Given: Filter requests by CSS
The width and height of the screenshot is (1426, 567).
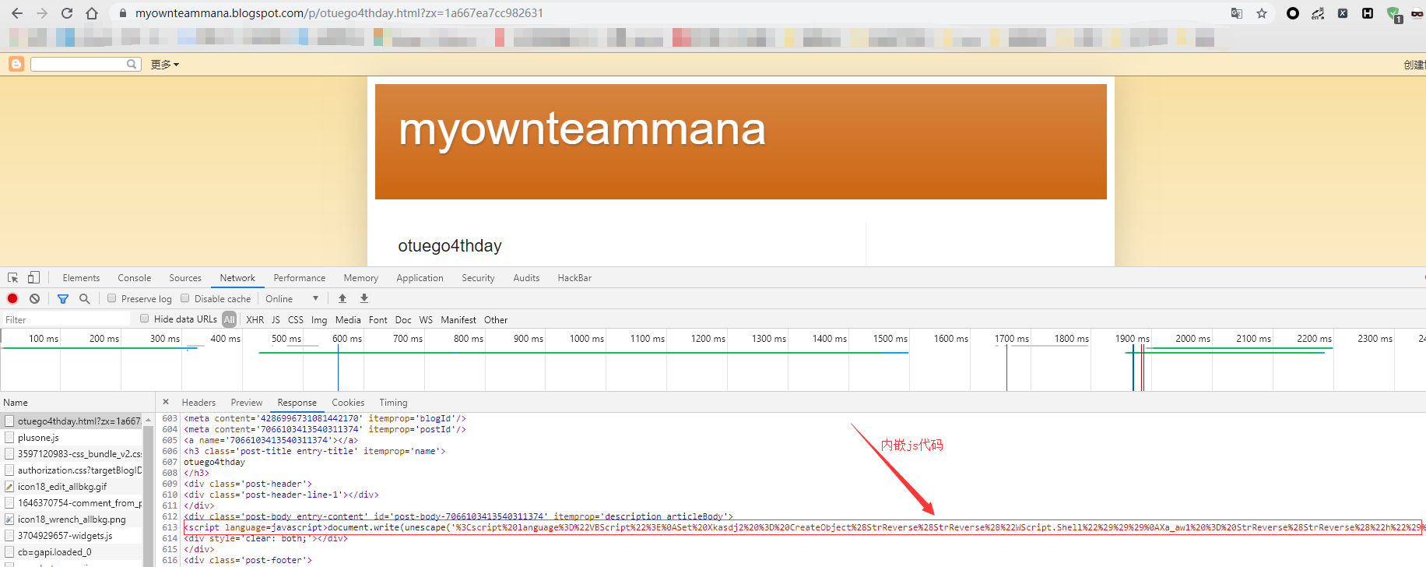Looking at the screenshot, I should point(296,319).
